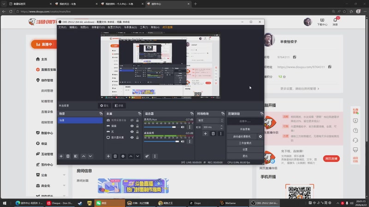Image resolution: width=369 pixels, height=207 pixels.
Task: Open the download center icon on the Douyu page
Action: pyautogui.click(x=322, y=20)
